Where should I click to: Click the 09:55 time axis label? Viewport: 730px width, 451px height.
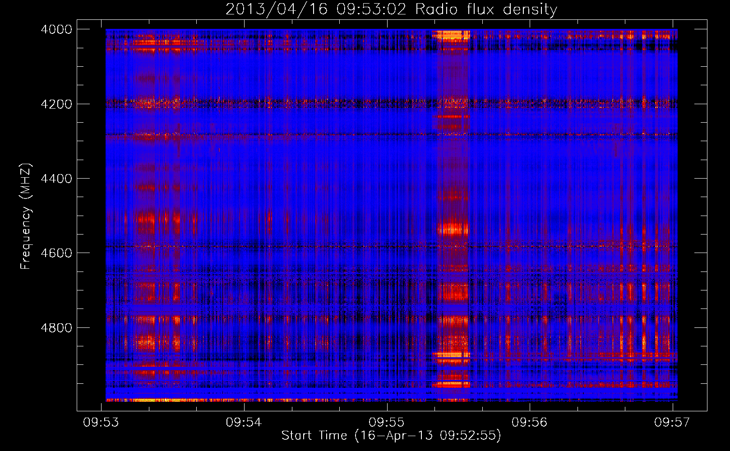pos(387,422)
